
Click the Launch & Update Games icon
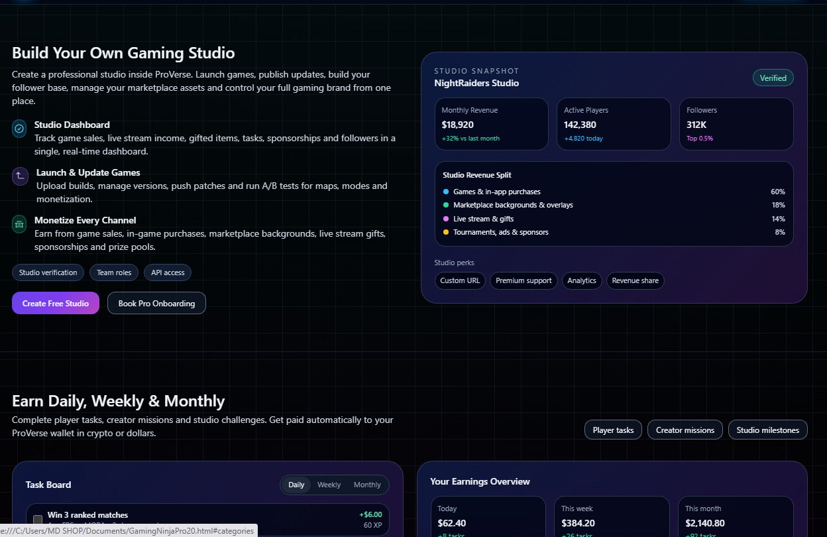20,176
